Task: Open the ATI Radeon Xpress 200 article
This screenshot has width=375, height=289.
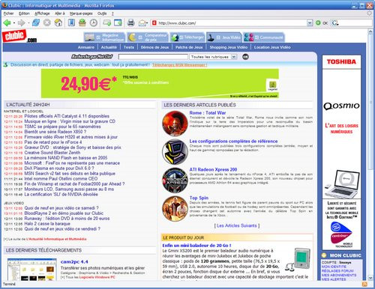Action: 213,169
